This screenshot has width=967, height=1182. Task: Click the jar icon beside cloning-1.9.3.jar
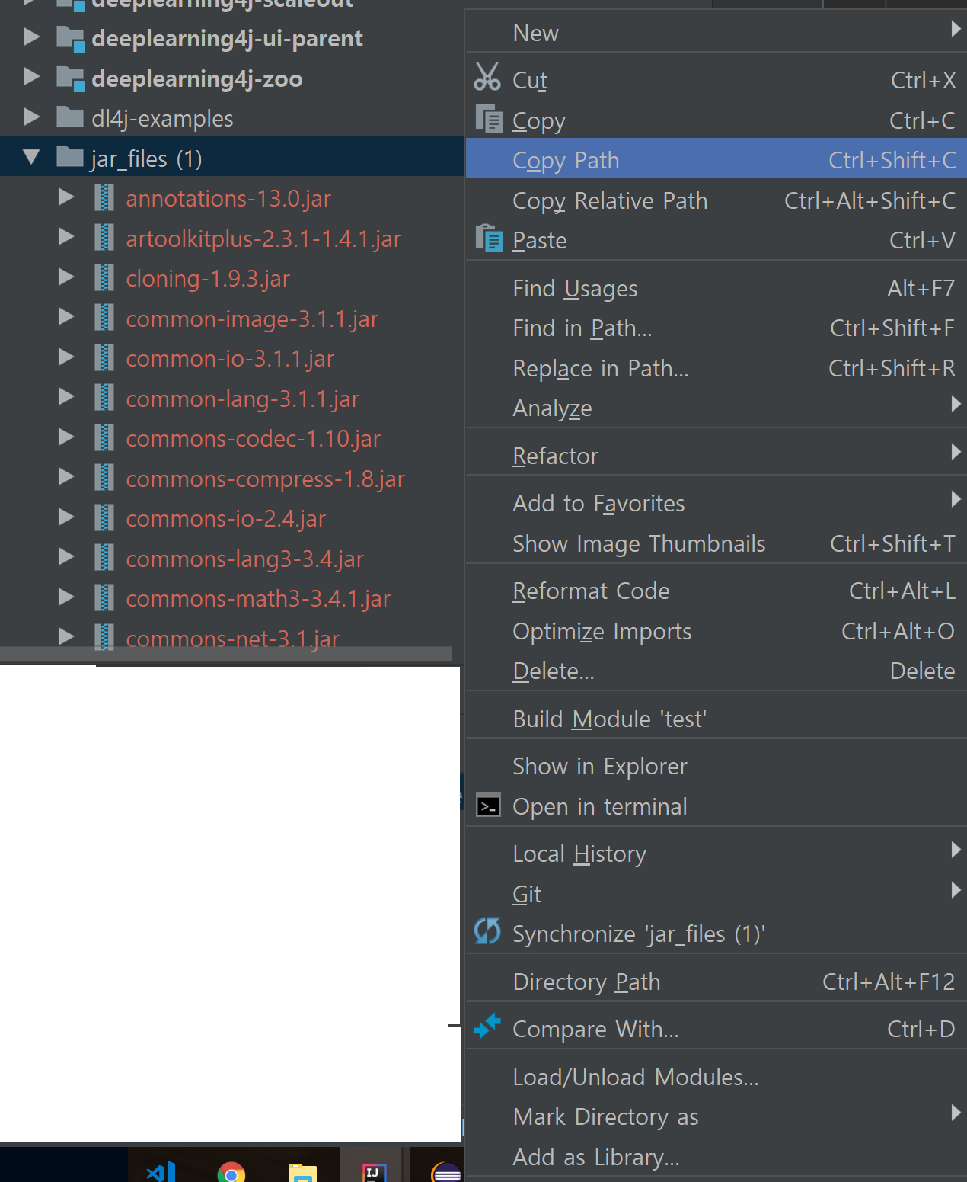tap(104, 278)
